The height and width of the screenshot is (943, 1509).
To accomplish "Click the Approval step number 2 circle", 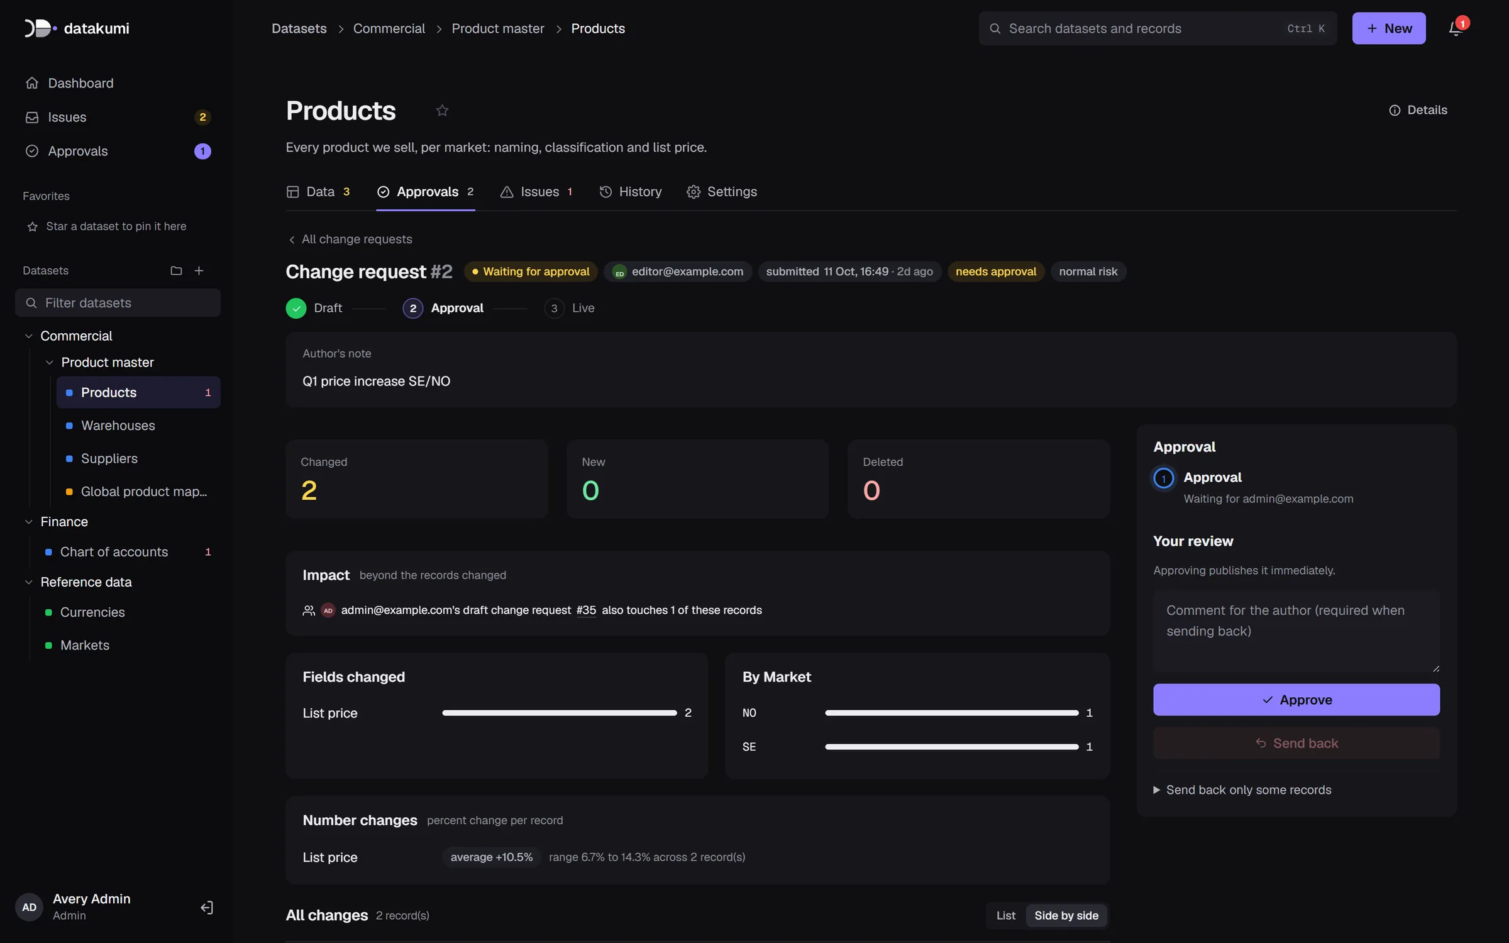I will (x=412, y=308).
